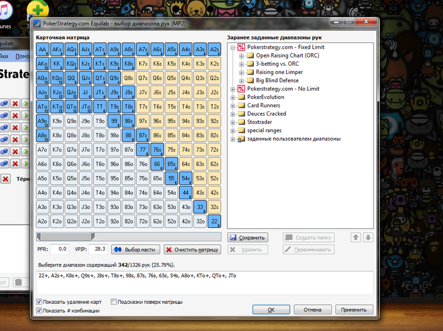Open the green plus desktop shortcut icon
Viewport: 443px width, 331px height.
coord(37,10)
